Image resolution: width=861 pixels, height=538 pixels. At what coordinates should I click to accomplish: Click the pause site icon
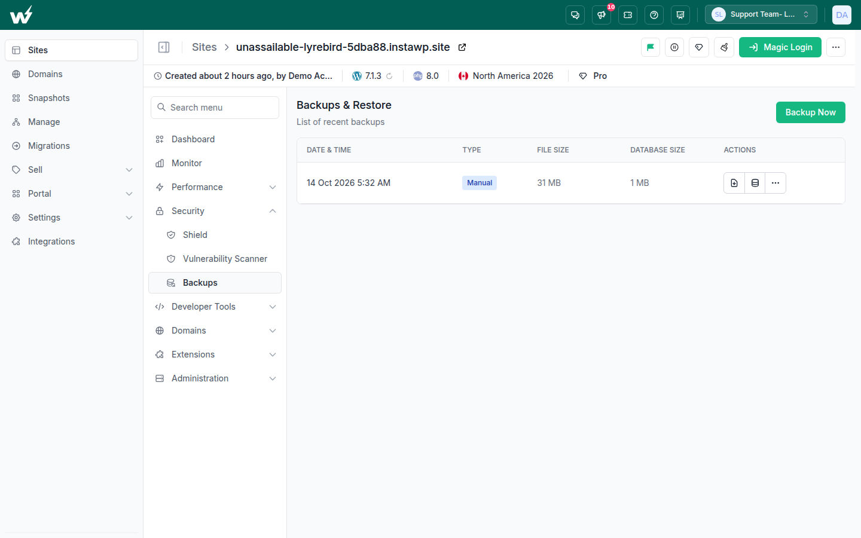674,47
